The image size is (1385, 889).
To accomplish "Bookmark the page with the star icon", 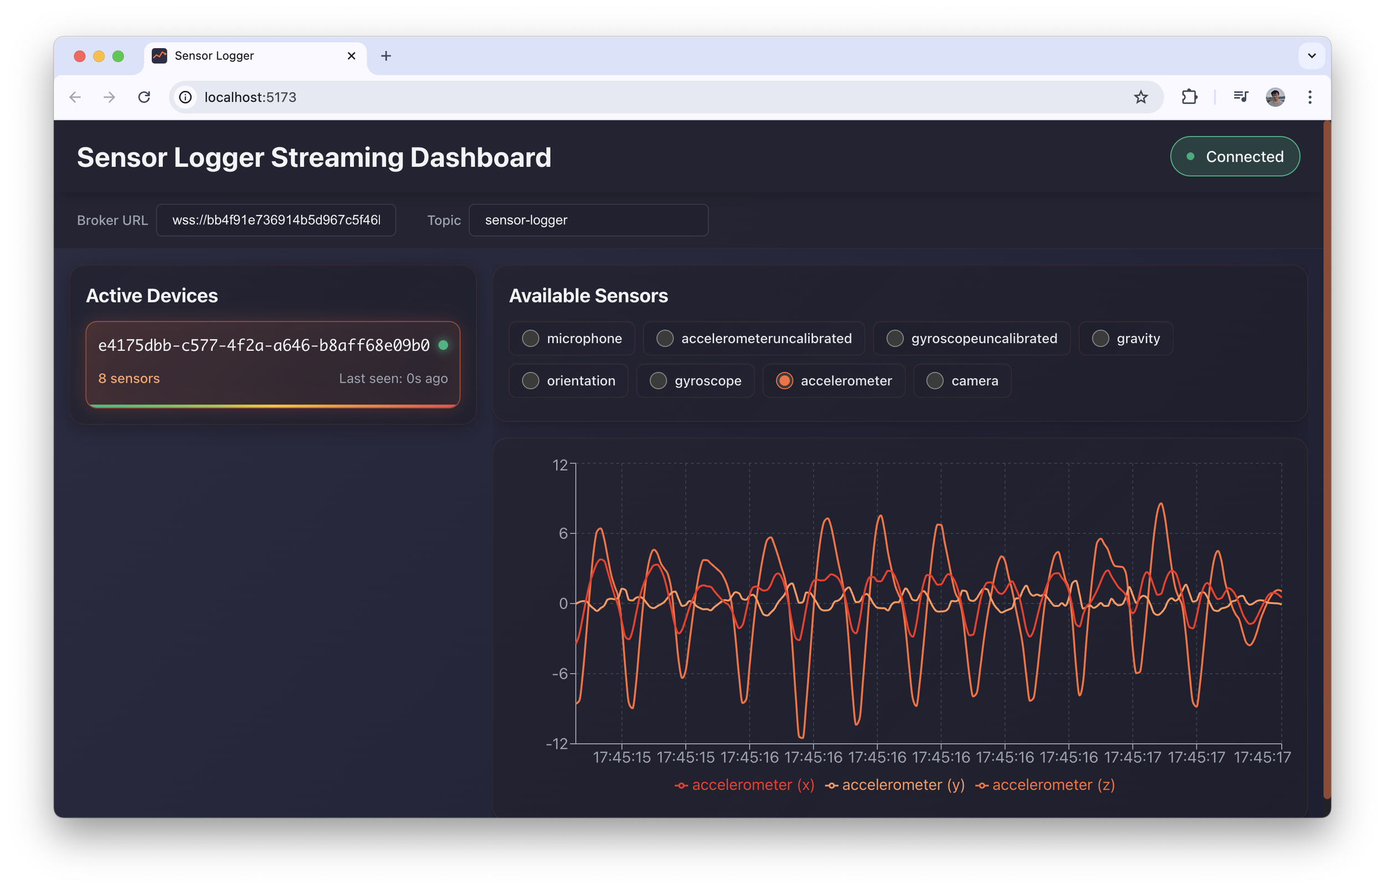I will click(1141, 97).
